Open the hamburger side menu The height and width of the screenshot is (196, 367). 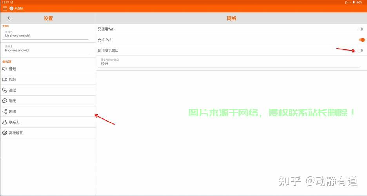pos(5,8)
